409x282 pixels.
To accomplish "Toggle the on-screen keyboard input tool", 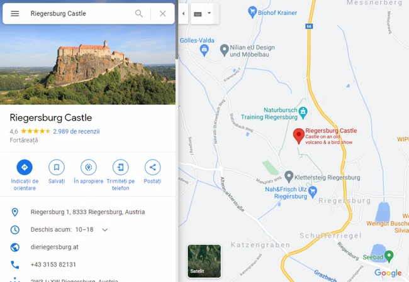I will point(198,14).
